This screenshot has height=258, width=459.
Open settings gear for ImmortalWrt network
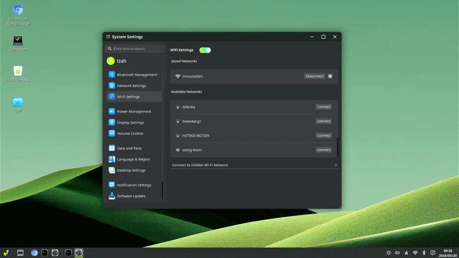(x=330, y=76)
